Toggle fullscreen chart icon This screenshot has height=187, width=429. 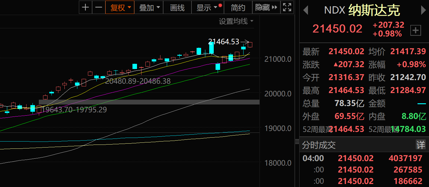287,8
